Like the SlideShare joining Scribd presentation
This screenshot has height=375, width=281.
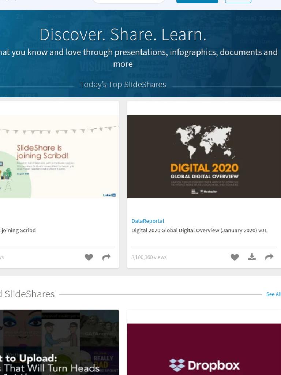coord(89,257)
